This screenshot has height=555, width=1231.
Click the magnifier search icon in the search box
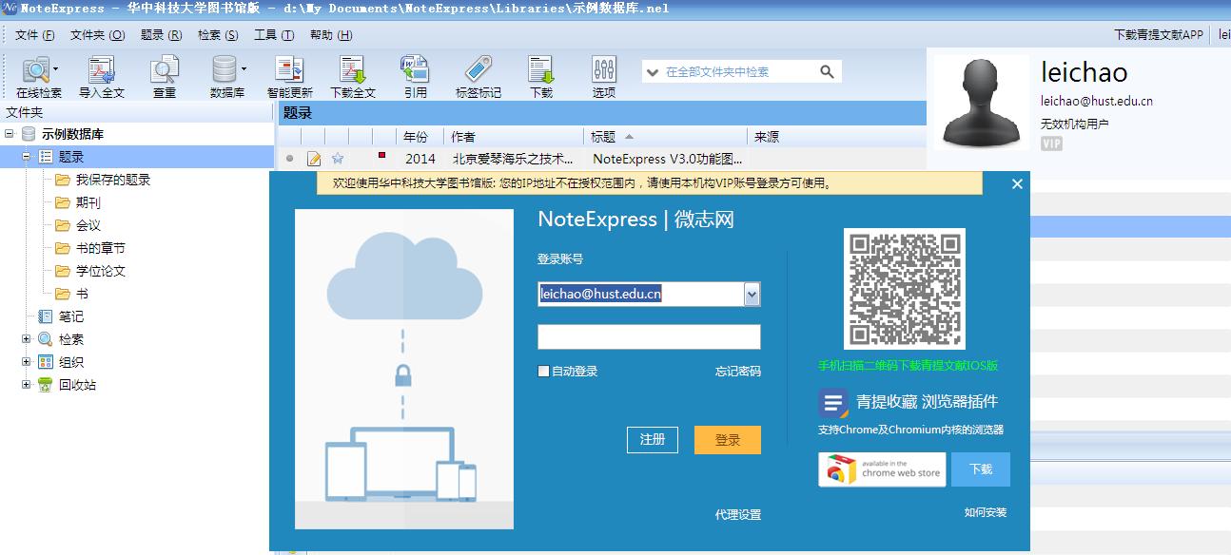click(x=827, y=71)
